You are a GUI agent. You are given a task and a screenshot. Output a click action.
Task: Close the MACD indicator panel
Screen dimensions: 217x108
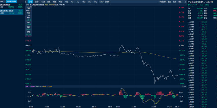183,86
